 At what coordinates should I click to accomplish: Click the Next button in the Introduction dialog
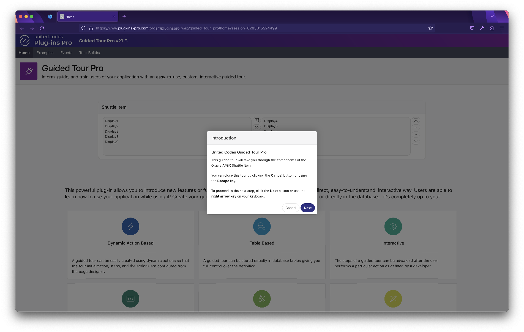pyautogui.click(x=307, y=208)
